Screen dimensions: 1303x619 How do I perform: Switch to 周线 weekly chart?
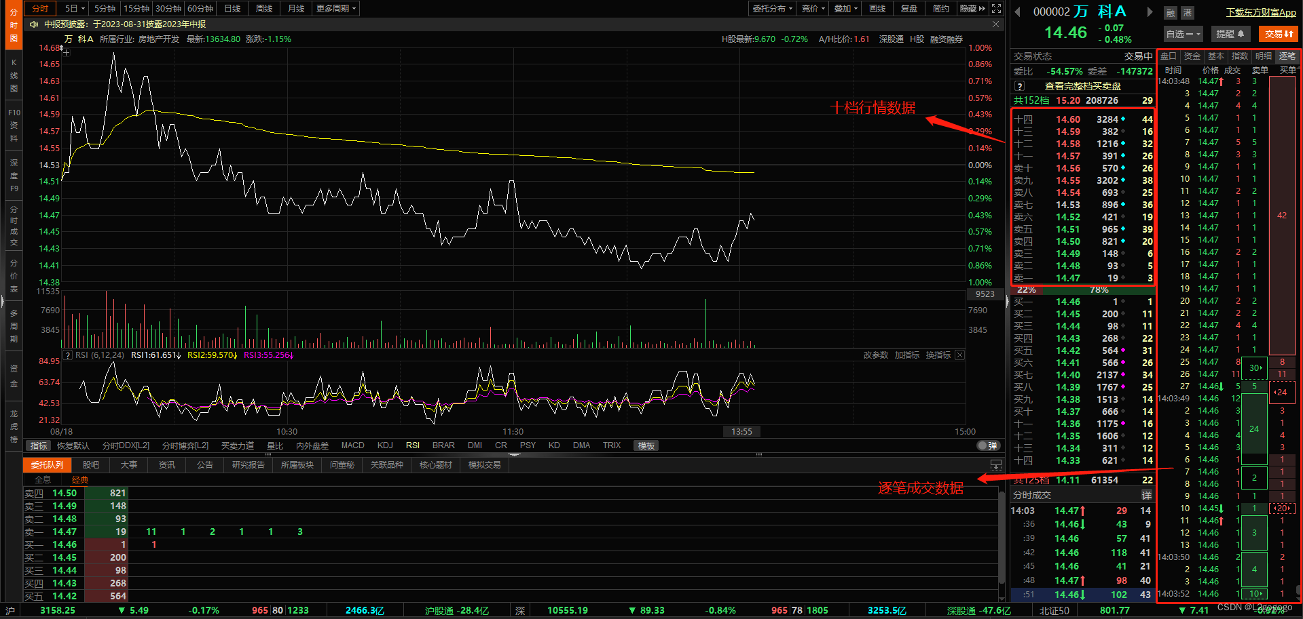point(264,9)
